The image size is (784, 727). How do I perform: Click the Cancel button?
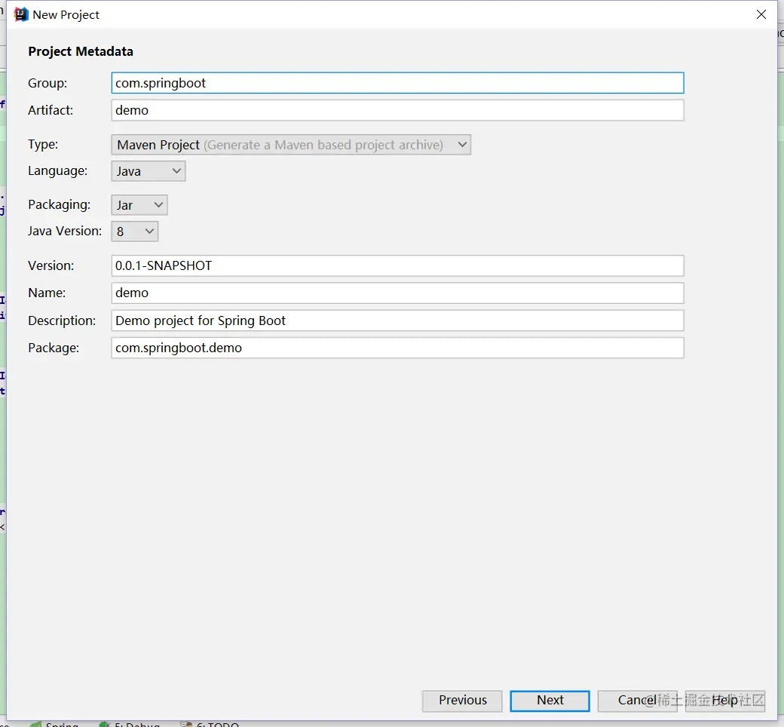638,701
